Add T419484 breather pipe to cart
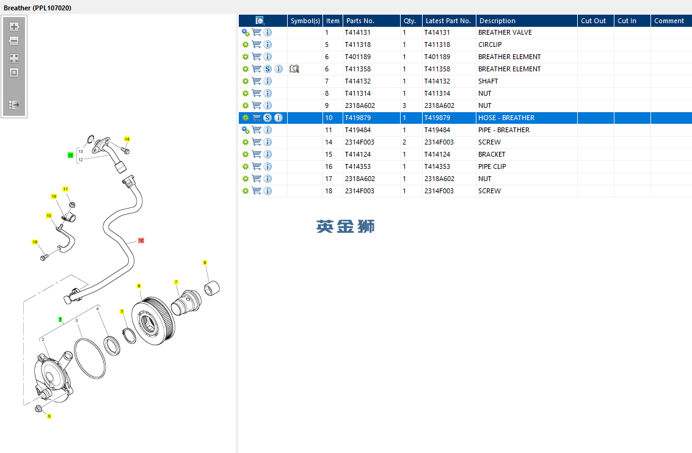The height and width of the screenshot is (453, 692). tap(257, 129)
